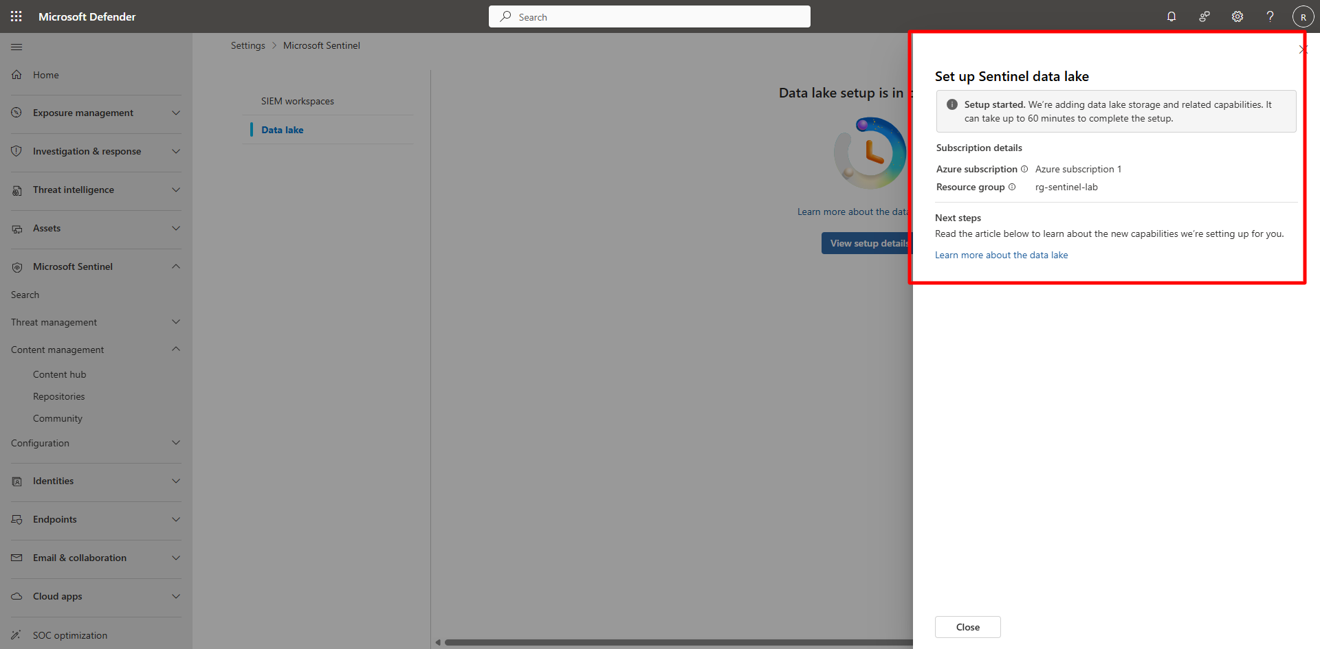Go to Settings breadcrumb
This screenshot has height=649, width=1320.
pyautogui.click(x=248, y=45)
